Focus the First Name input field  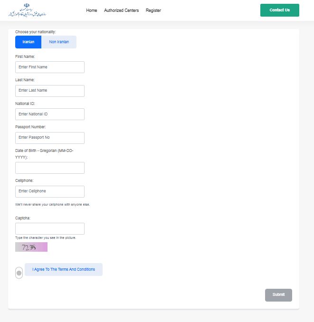point(50,67)
